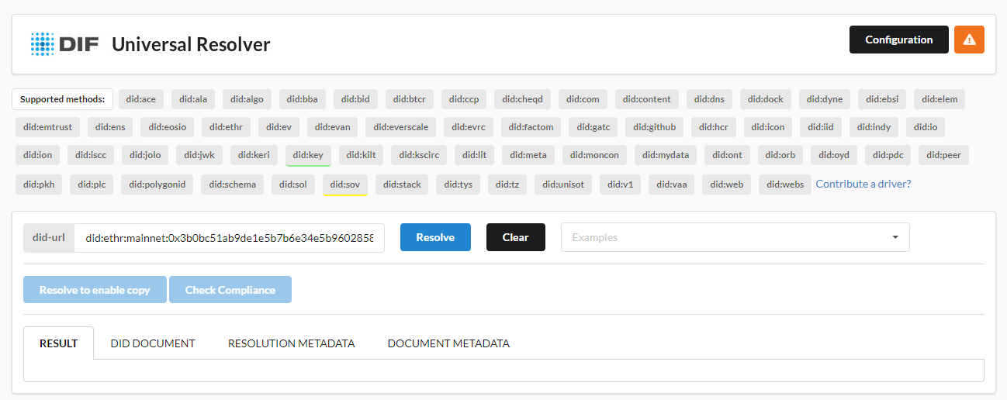
Task: Choose the did:factom method tag
Action: coord(531,127)
